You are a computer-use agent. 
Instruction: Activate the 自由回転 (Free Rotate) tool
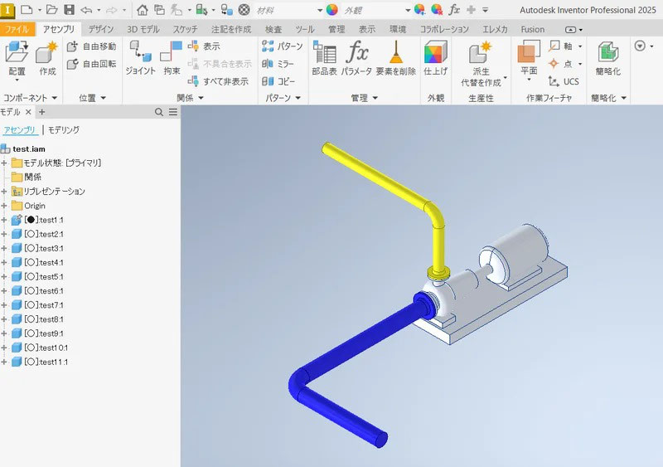[92, 64]
